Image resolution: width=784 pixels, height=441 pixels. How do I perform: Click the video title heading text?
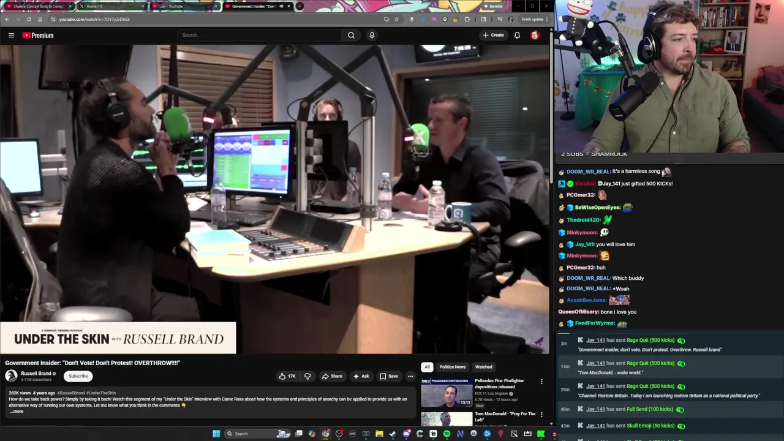point(92,363)
